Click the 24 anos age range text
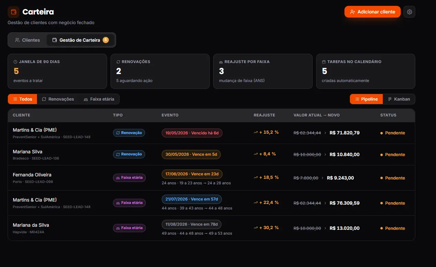The image size is (436, 267). coord(196,183)
